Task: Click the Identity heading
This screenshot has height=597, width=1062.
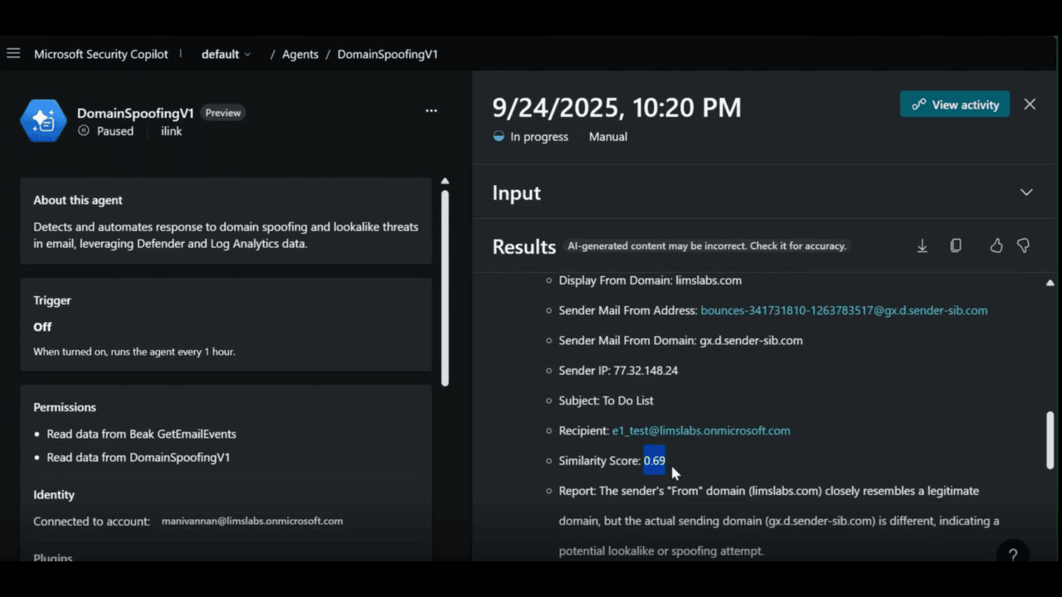Action: [54, 495]
